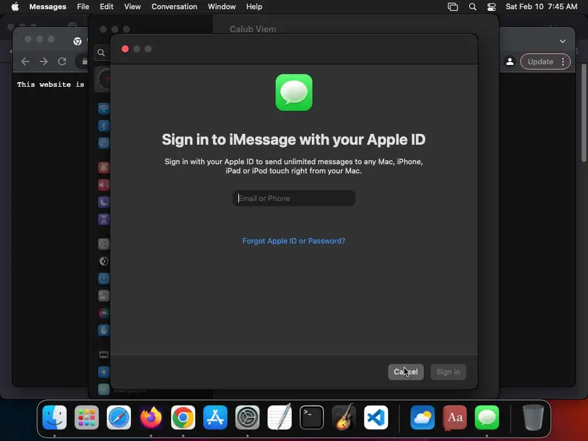Open Dictionary from the Dock

point(455,417)
